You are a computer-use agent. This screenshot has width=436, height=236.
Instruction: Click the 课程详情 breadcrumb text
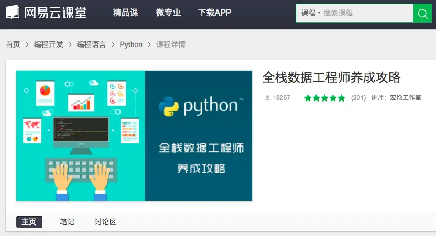tap(171, 44)
